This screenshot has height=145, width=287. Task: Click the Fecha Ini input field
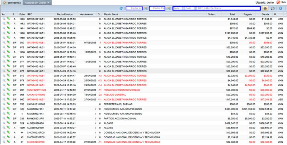tap(134, 8)
